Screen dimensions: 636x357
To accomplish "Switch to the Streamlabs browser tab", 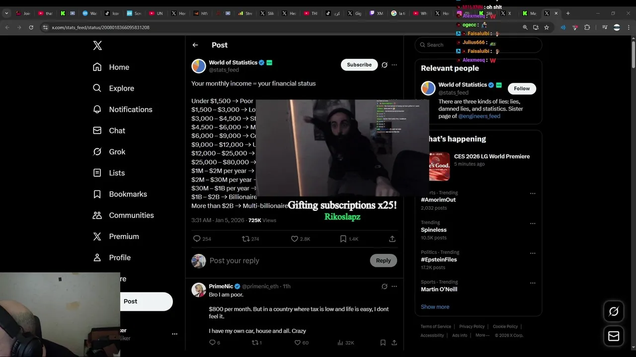I will pyautogui.click(x=246, y=13).
